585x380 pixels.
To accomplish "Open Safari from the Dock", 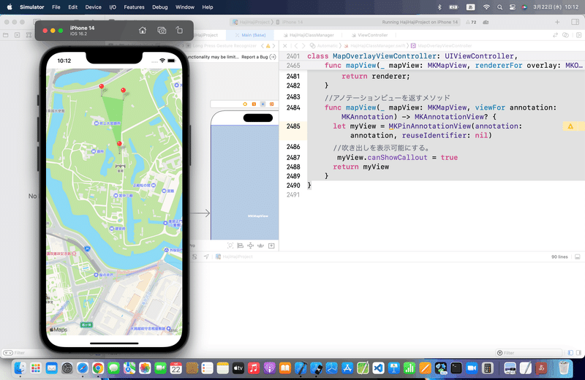I will pyautogui.click(x=83, y=368).
